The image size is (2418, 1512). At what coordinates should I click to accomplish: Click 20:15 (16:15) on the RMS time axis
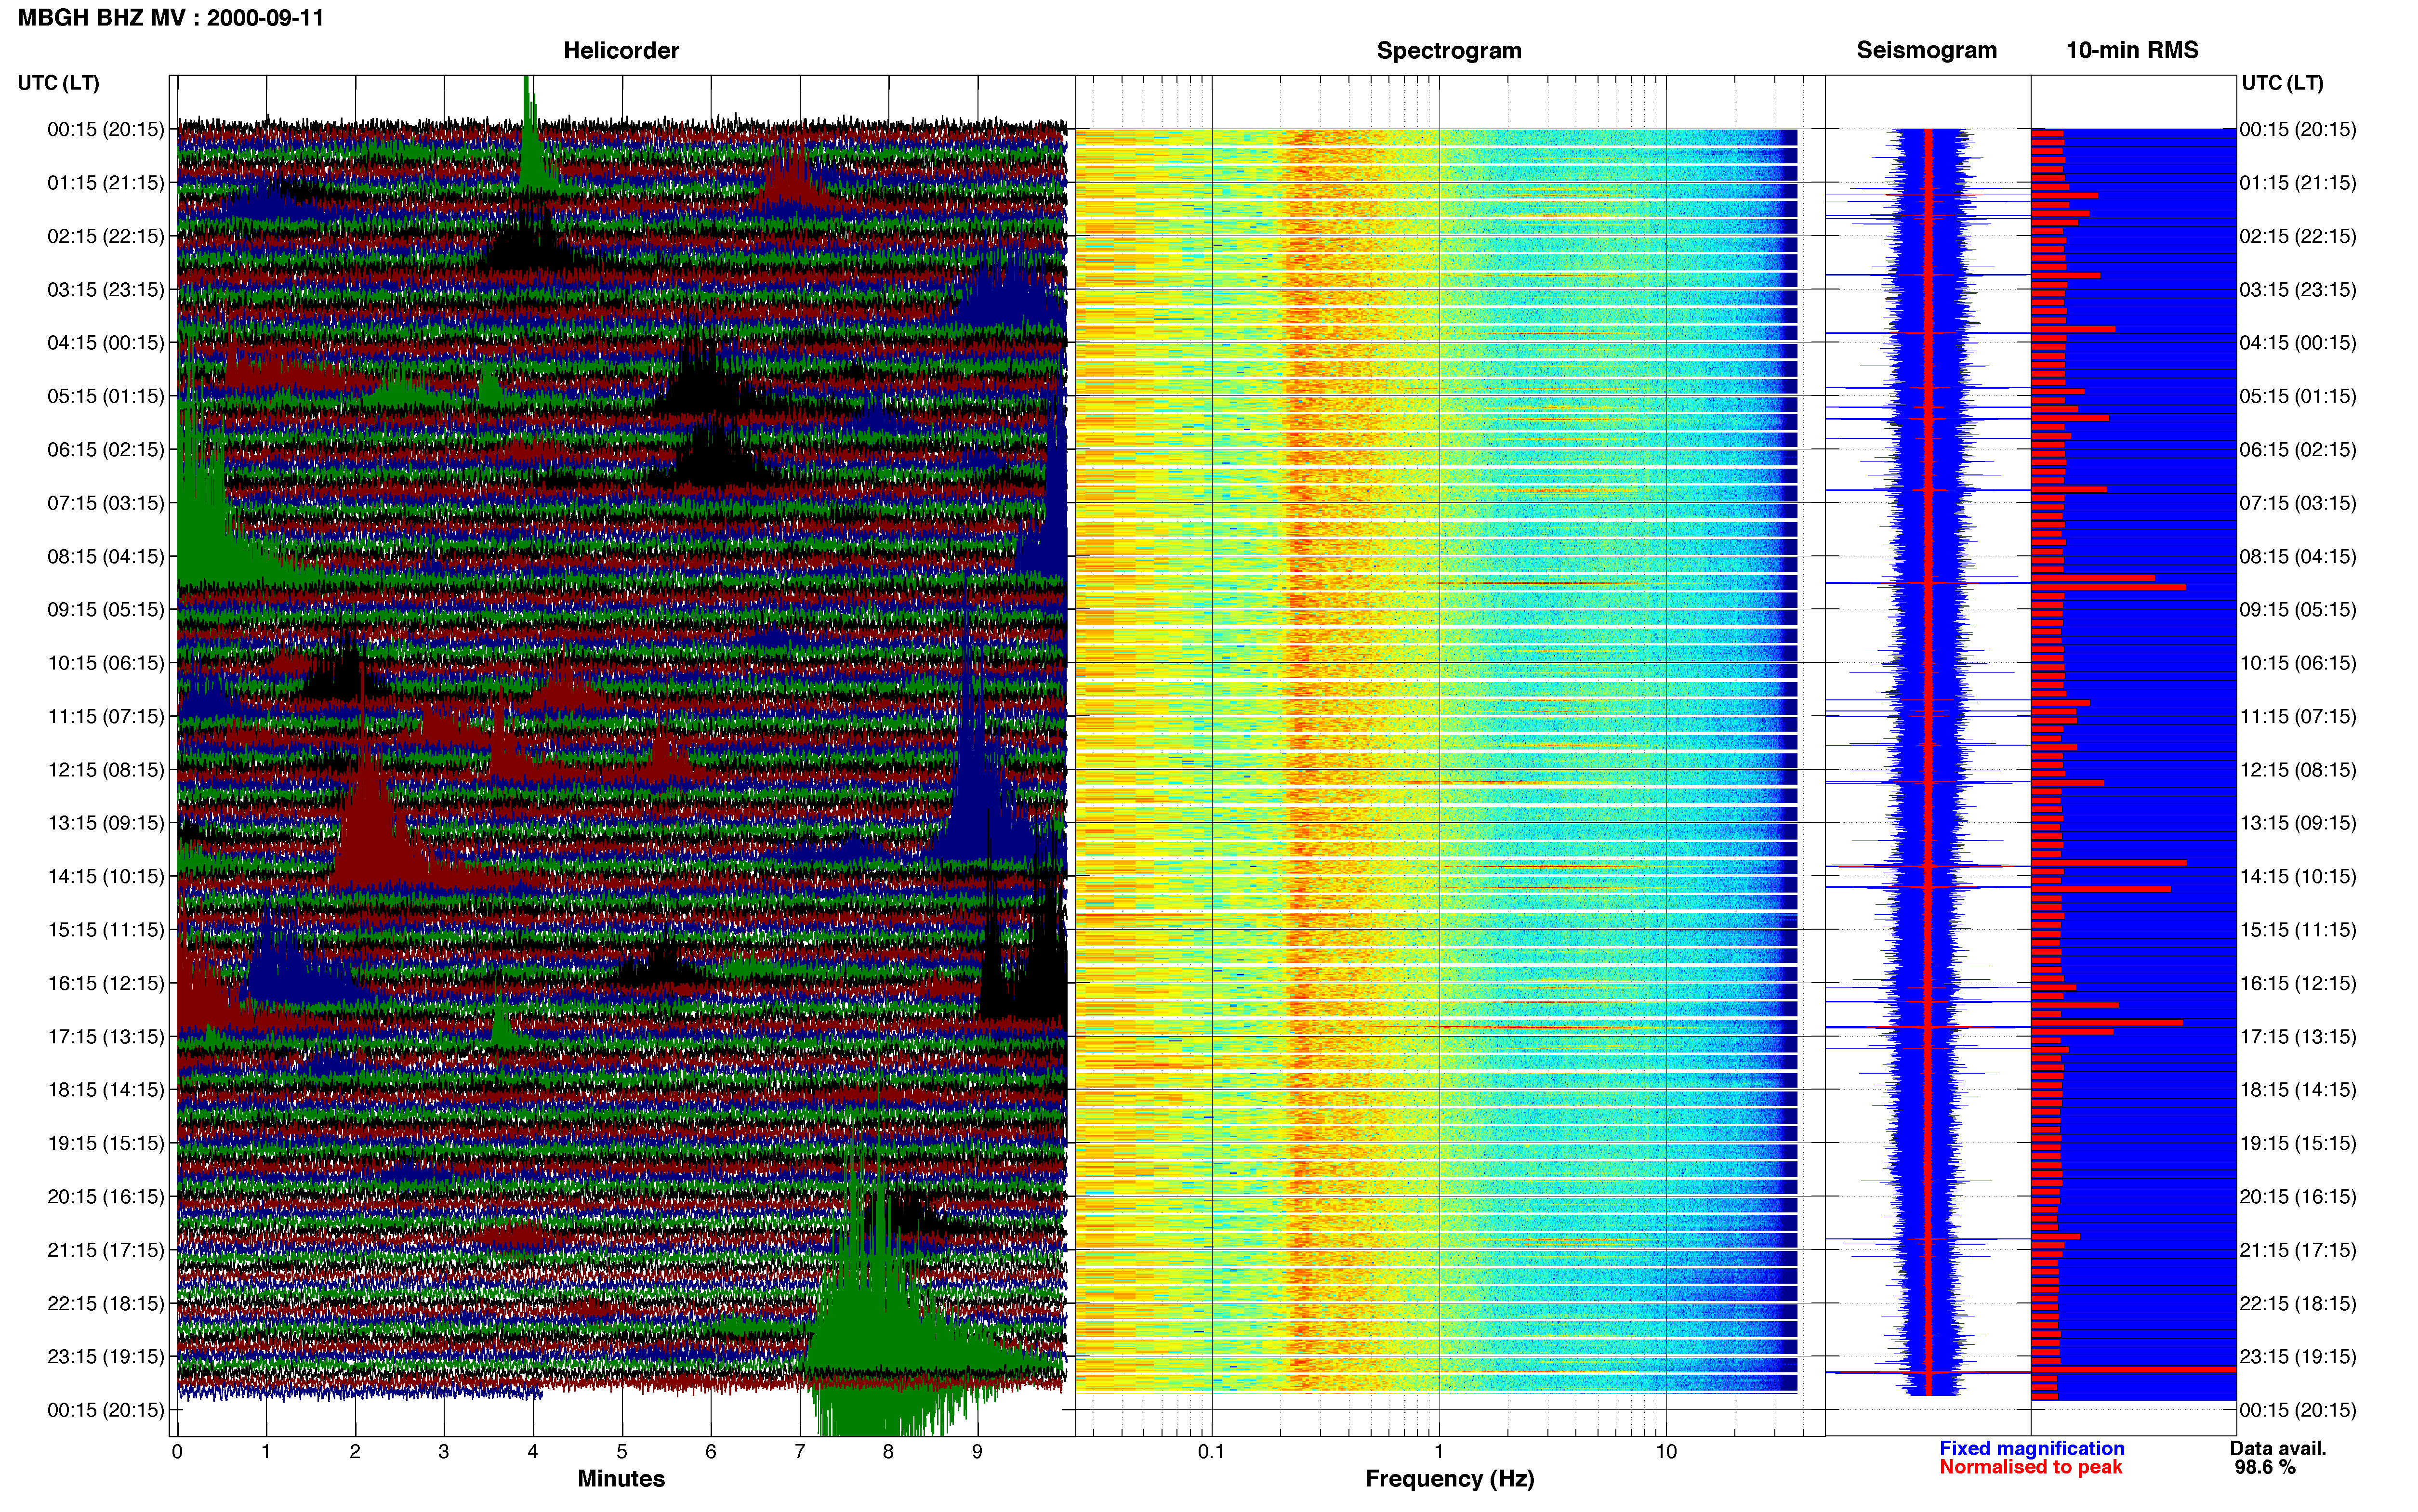click(x=2298, y=1197)
